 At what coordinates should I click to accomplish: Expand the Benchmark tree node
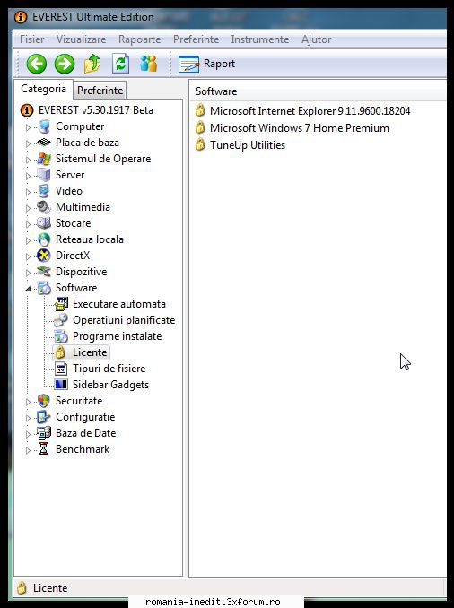click(28, 450)
